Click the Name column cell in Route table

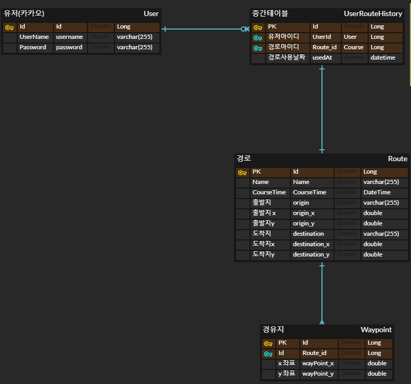coord(312,183)
